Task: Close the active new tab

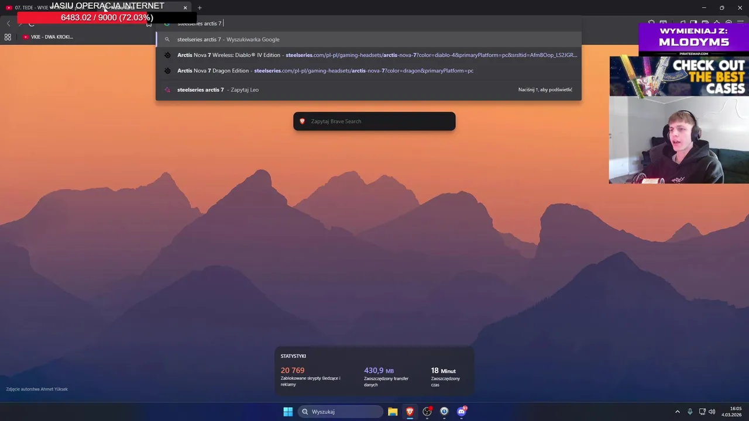Action: pos(185,8)
